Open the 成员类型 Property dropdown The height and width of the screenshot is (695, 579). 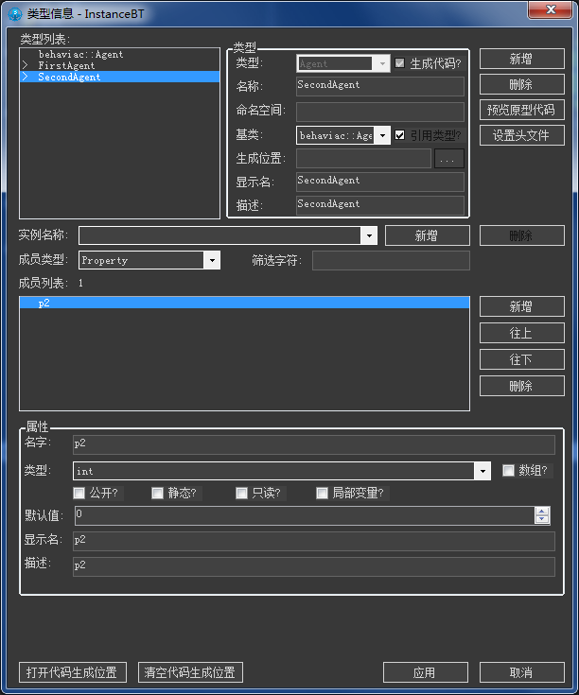[212, 260]
